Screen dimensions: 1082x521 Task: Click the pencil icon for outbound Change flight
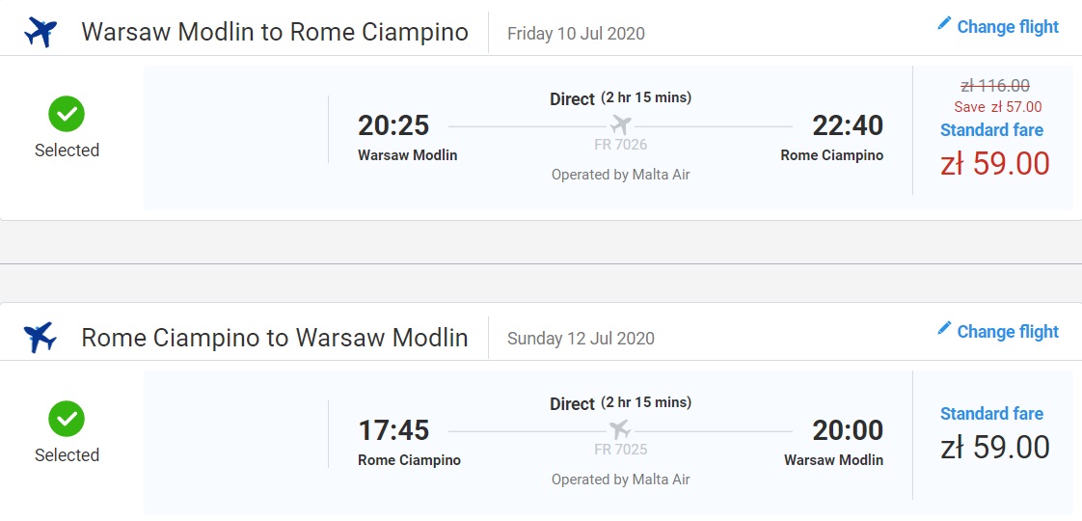[x=944, y=23]
